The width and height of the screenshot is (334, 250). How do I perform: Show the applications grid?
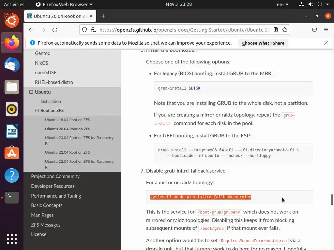(x=12, y=239)
